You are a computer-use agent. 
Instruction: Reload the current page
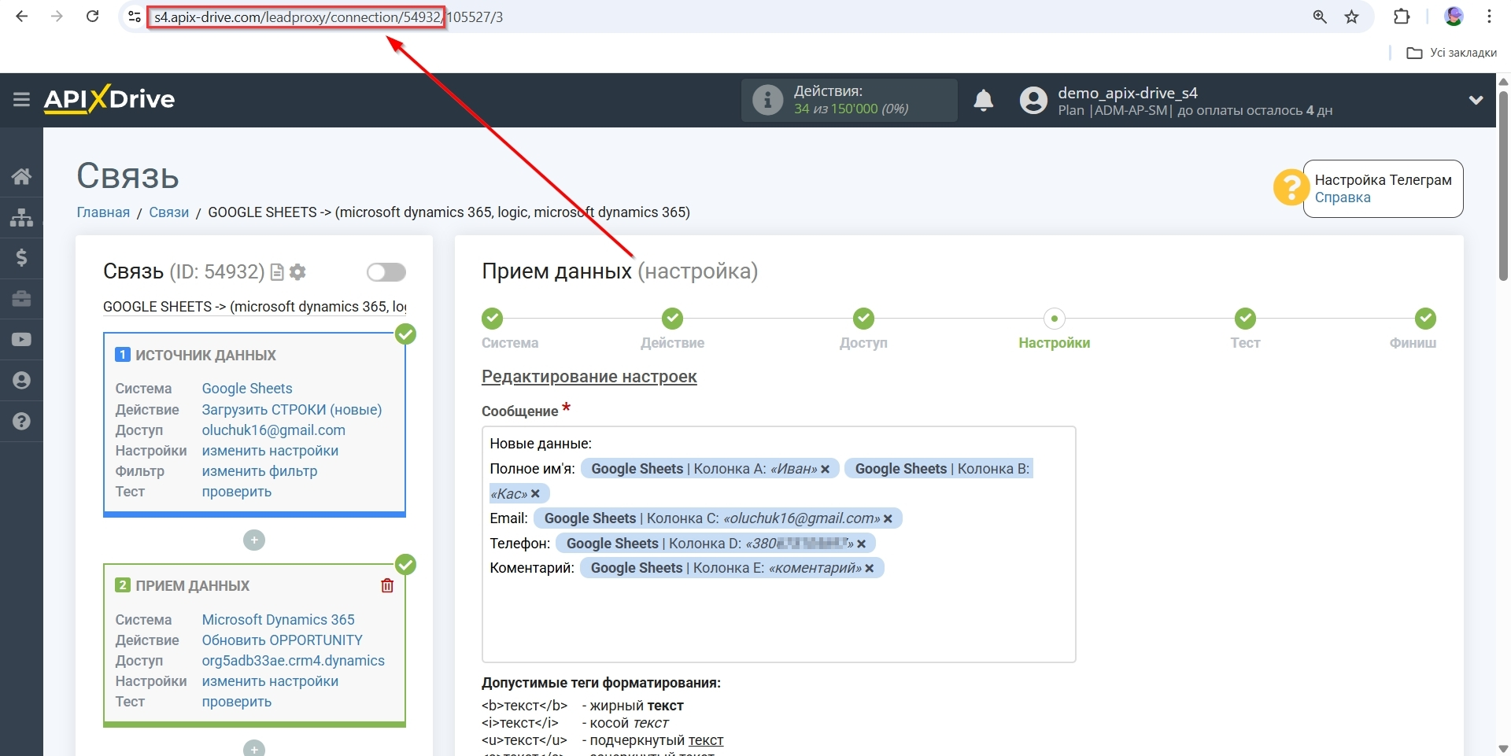coord(92,17)
